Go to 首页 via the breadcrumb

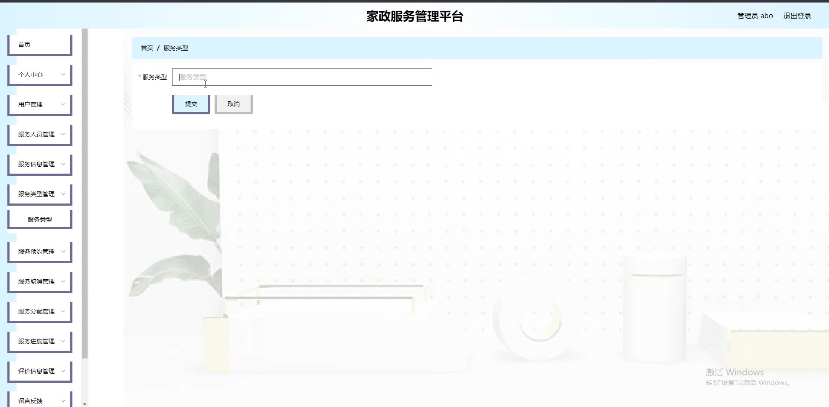coord(147,48)
